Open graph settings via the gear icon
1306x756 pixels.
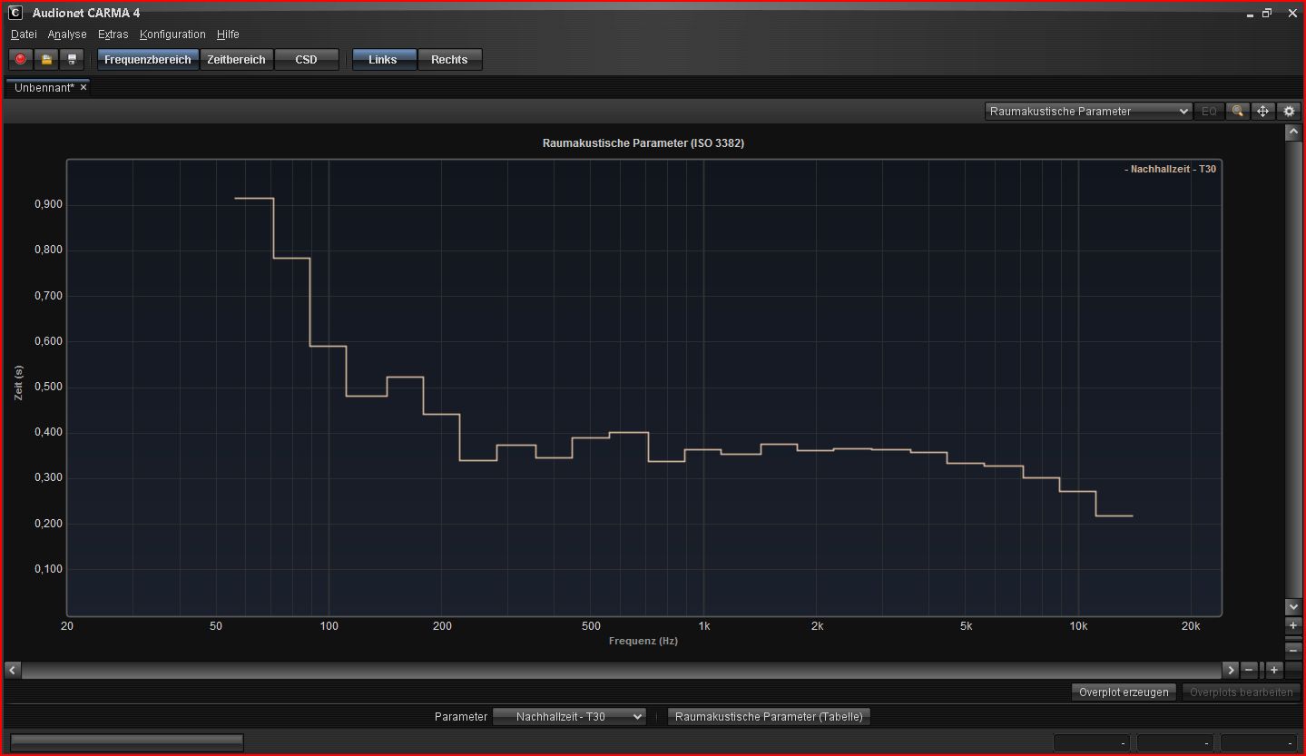[x=1289, y=111]
